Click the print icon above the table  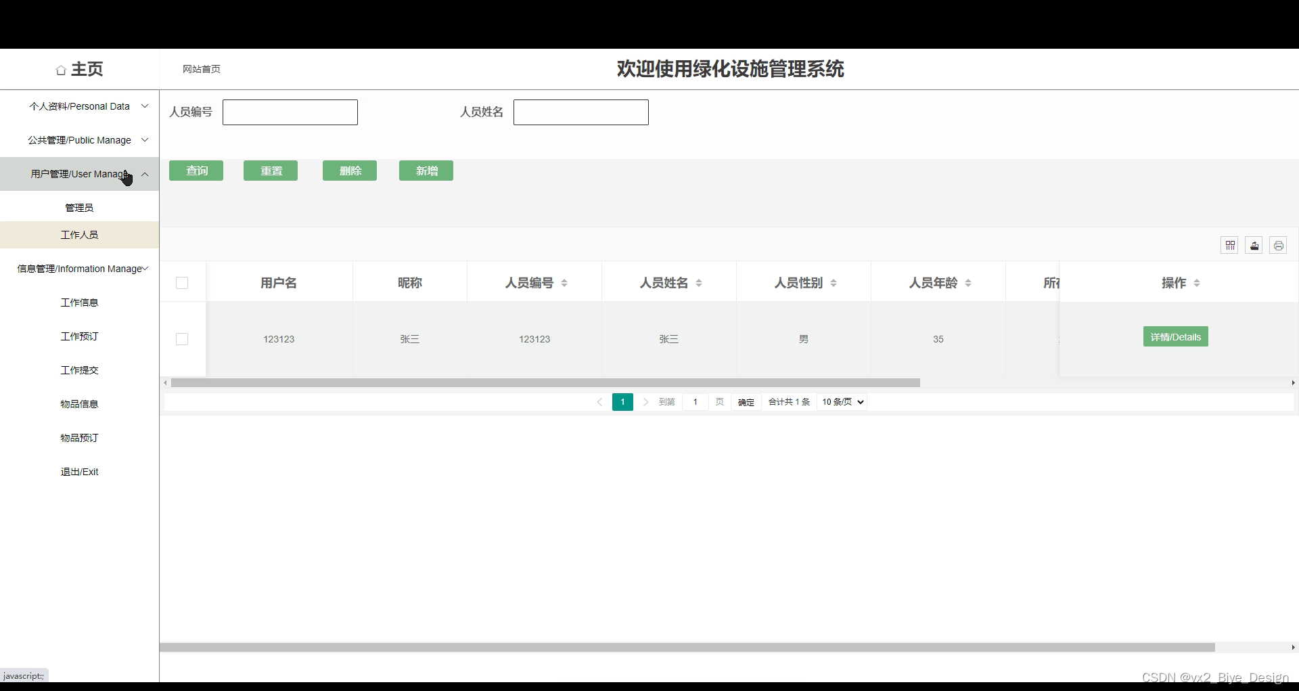tap(1278, 245)
